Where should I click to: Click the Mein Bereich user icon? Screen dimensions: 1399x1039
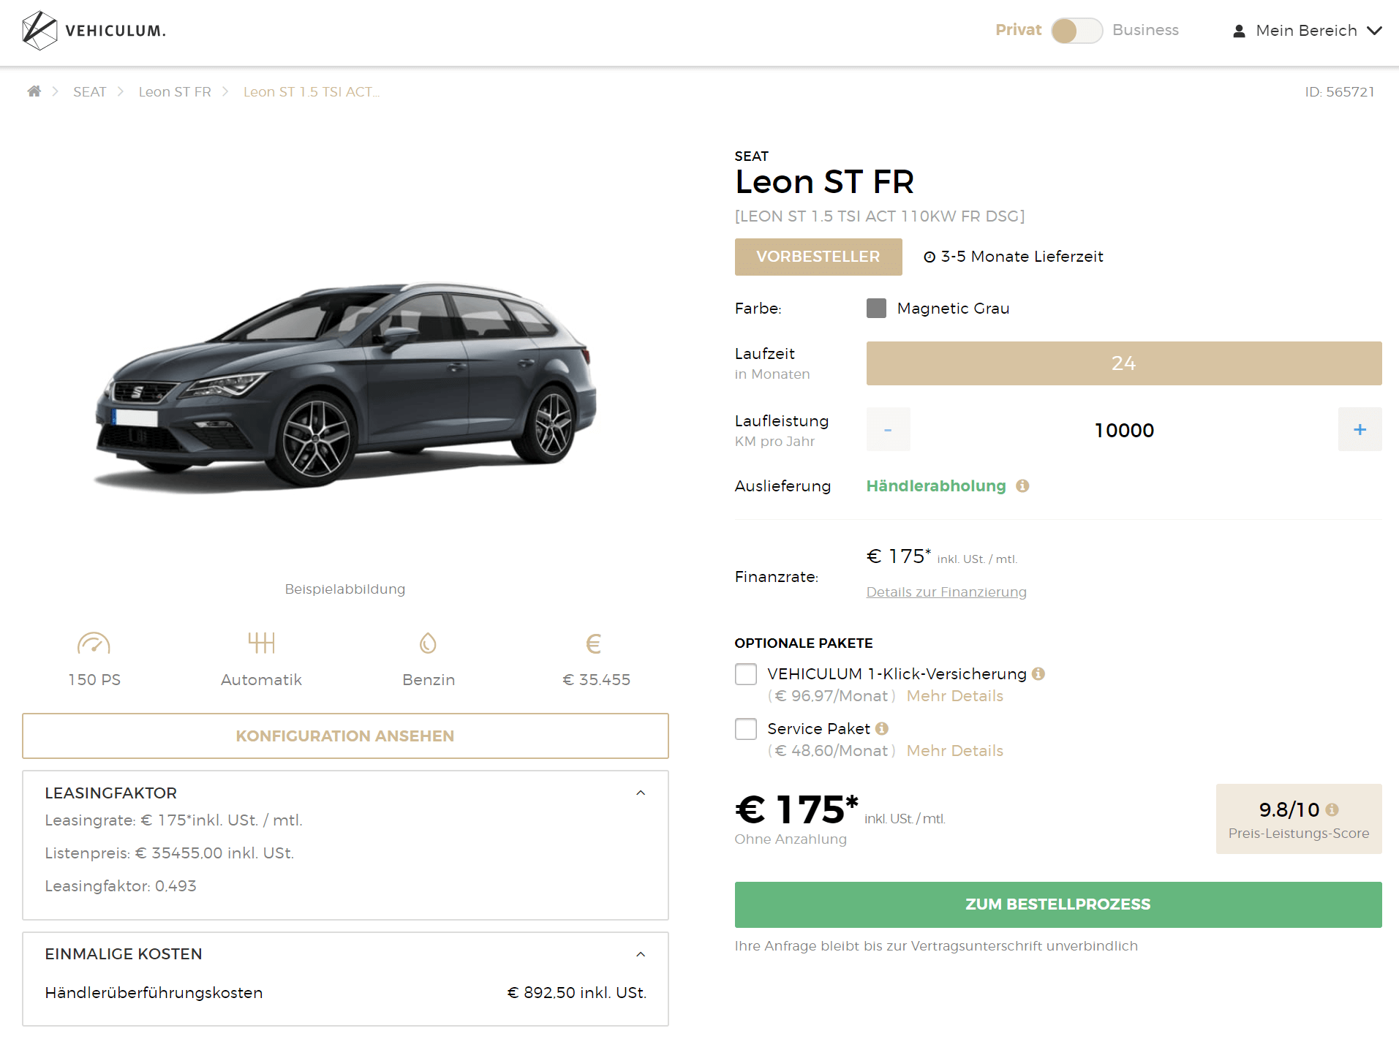[x=1239, y=31]
